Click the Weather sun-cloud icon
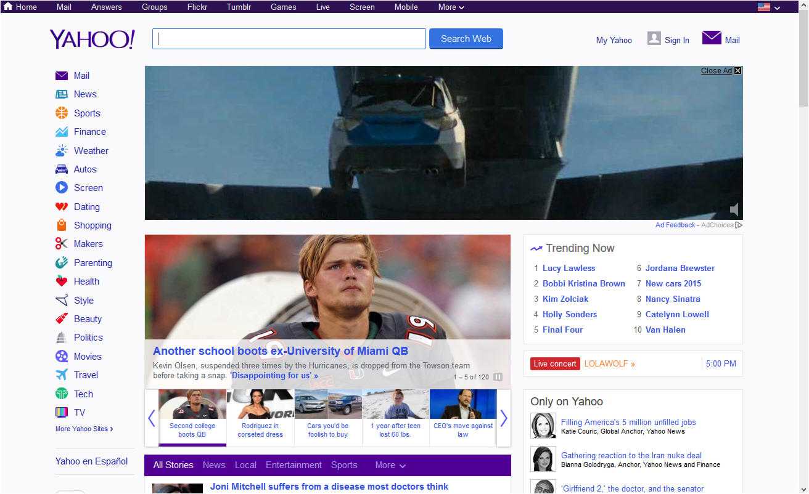The width and height of the screenshot is (809, 494). pos(62,150)
